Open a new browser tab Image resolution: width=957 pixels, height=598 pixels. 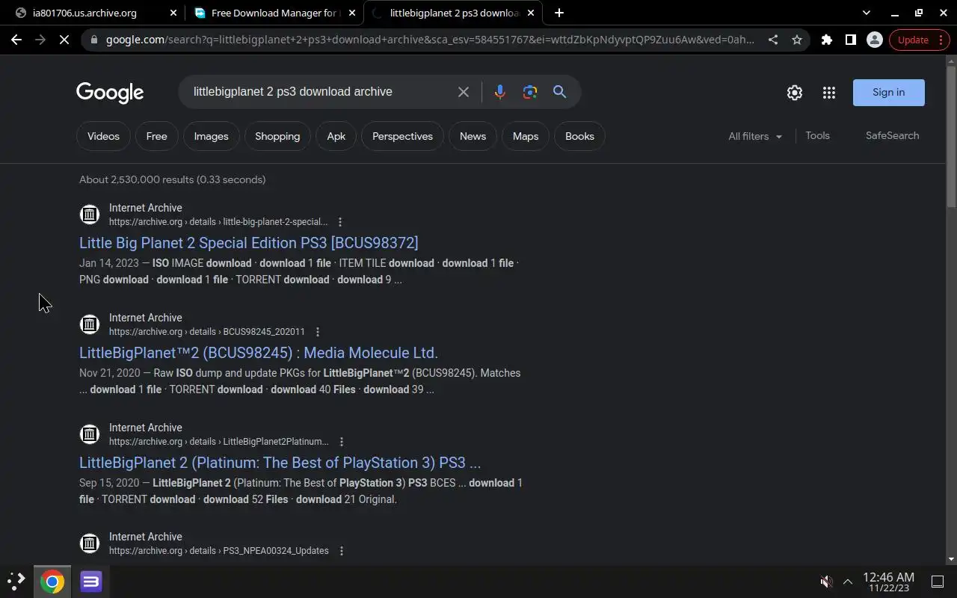pyautogui.click(x=559, y=13)
